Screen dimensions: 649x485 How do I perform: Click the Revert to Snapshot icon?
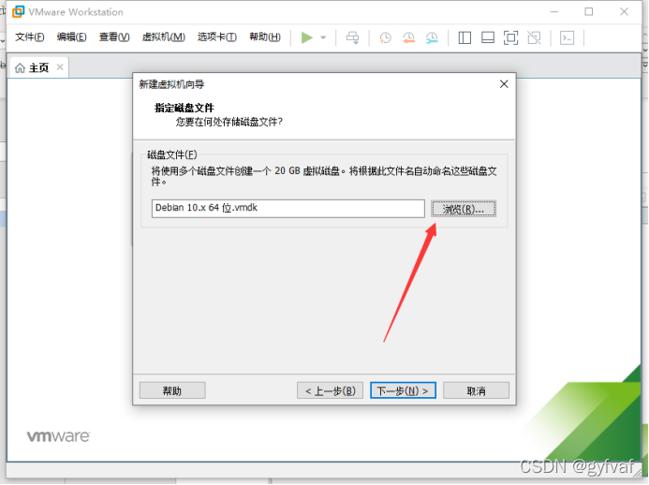coord(408,38)
